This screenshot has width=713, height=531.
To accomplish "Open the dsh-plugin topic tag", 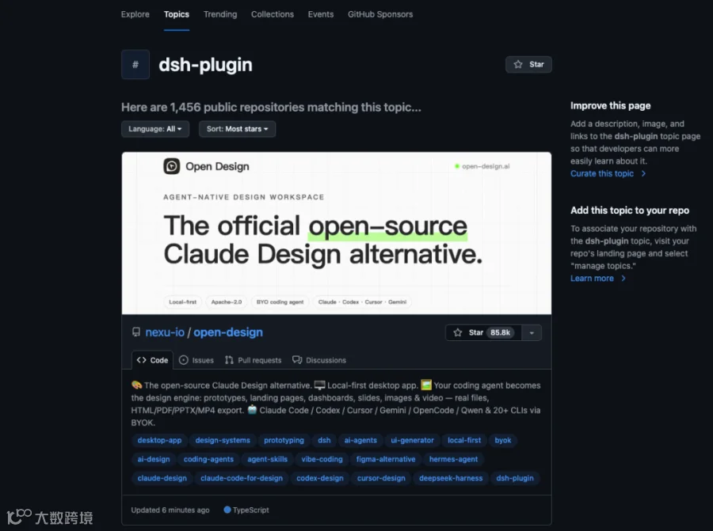I will 515,478.
